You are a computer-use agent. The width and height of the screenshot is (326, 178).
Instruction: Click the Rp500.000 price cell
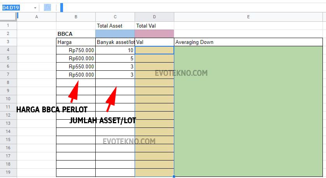pos(76,75)
